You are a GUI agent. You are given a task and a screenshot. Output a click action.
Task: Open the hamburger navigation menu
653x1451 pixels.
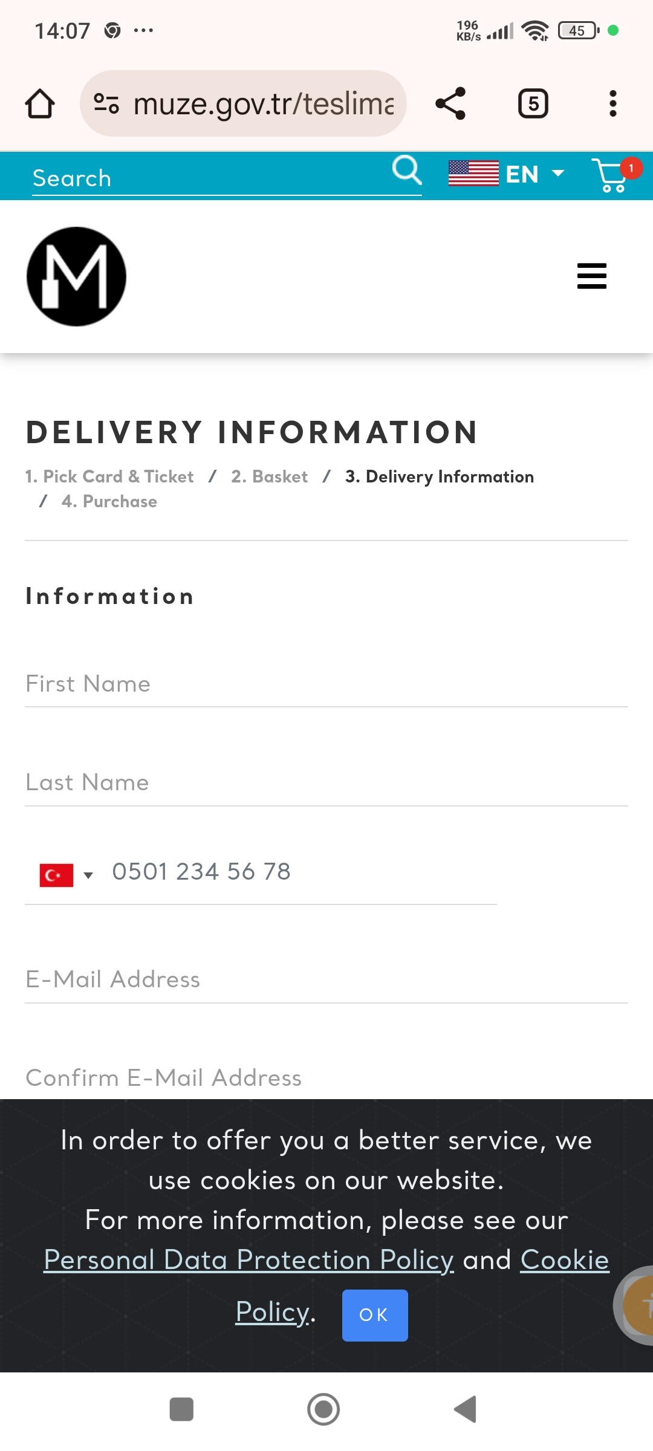point(592,276)
